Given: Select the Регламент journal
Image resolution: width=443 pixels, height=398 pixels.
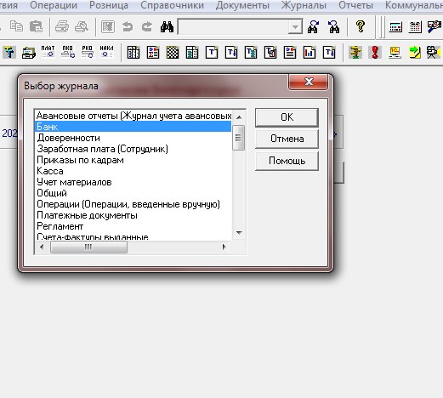Looking at the screenshot, I should pos(133,226).
